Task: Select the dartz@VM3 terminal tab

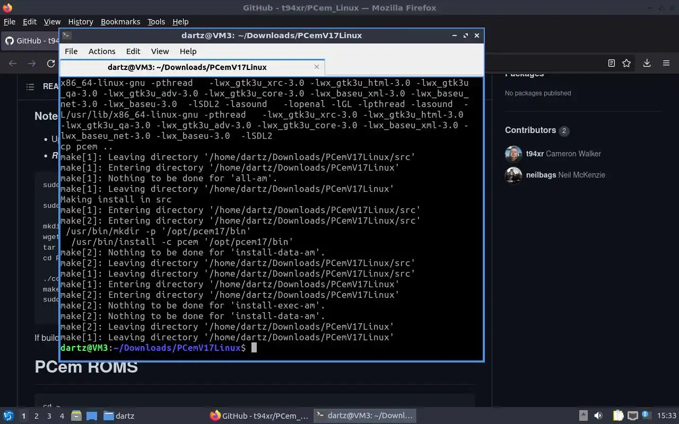Action: tap(192, 67)
